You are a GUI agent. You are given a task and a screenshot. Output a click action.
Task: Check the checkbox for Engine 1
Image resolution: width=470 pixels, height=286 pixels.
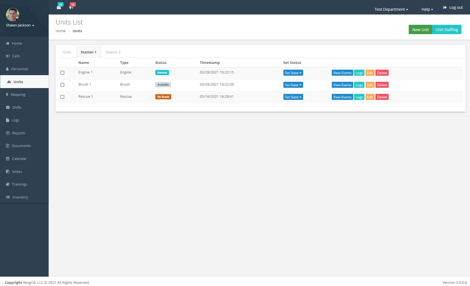click(x=62, y=73)
